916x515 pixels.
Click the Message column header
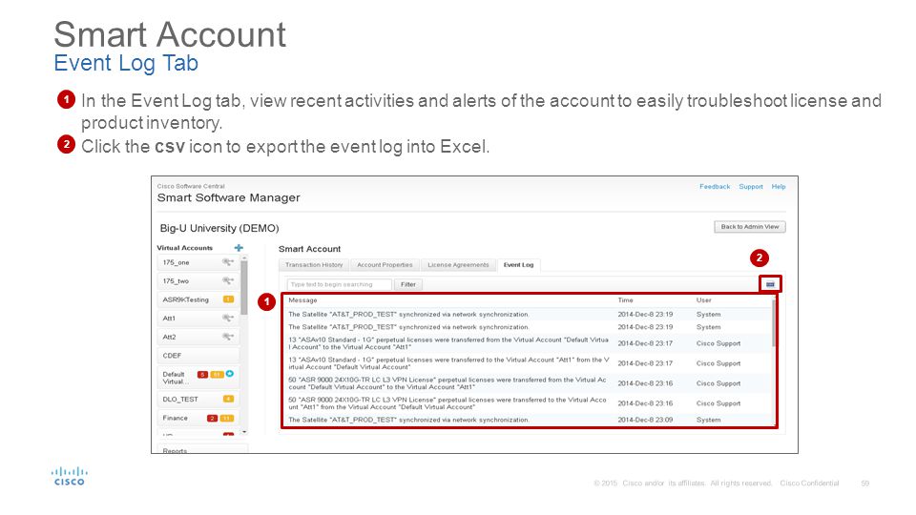(302, 300)
